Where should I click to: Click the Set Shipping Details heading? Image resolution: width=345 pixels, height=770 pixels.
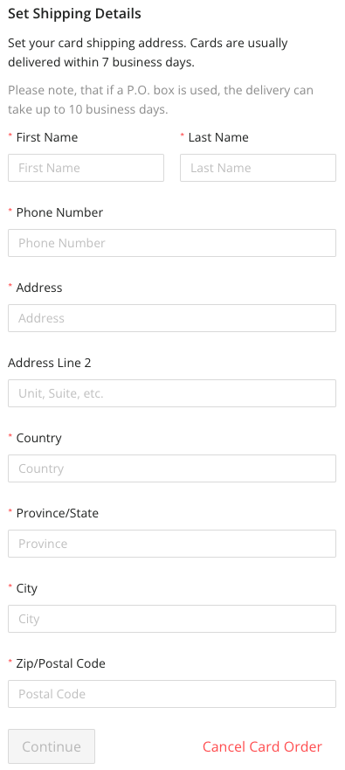click(74, 14)
